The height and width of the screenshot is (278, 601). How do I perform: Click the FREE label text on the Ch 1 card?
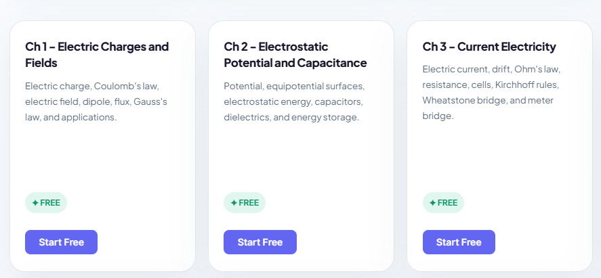coord(50,202)
